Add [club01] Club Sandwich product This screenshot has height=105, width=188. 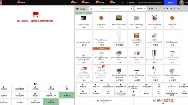point(137,38)
